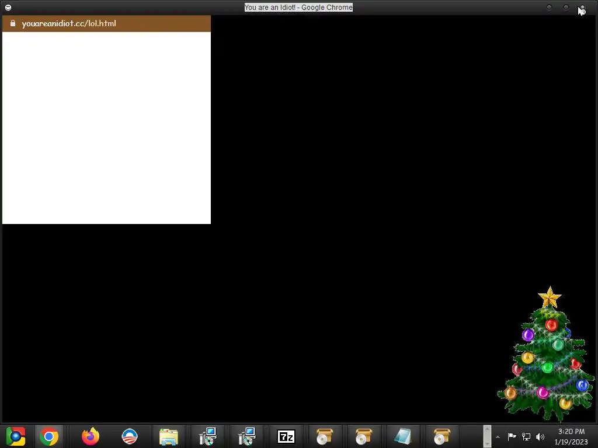Click the padlock icon beside the URL
Image resolution: width=598 pixels, height=448 pixels.
click(13, 23)
